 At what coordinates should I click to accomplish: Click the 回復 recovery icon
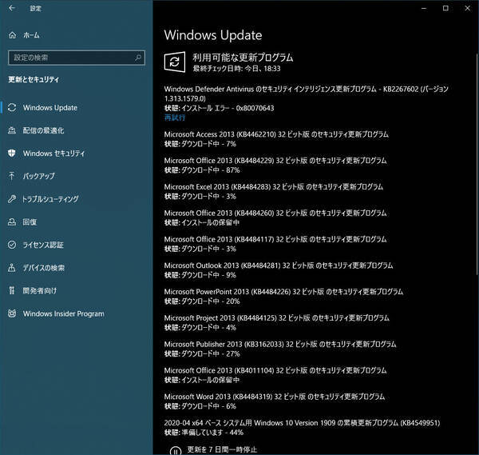point(12,222)
